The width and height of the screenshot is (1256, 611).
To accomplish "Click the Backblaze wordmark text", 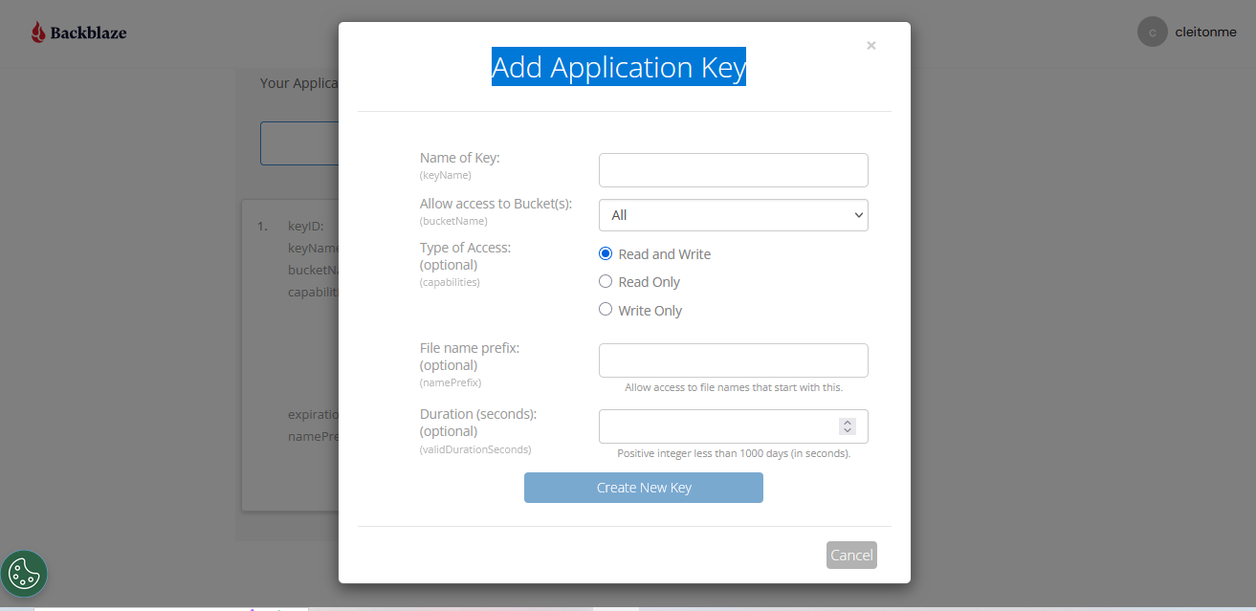I will click(88, 33).
